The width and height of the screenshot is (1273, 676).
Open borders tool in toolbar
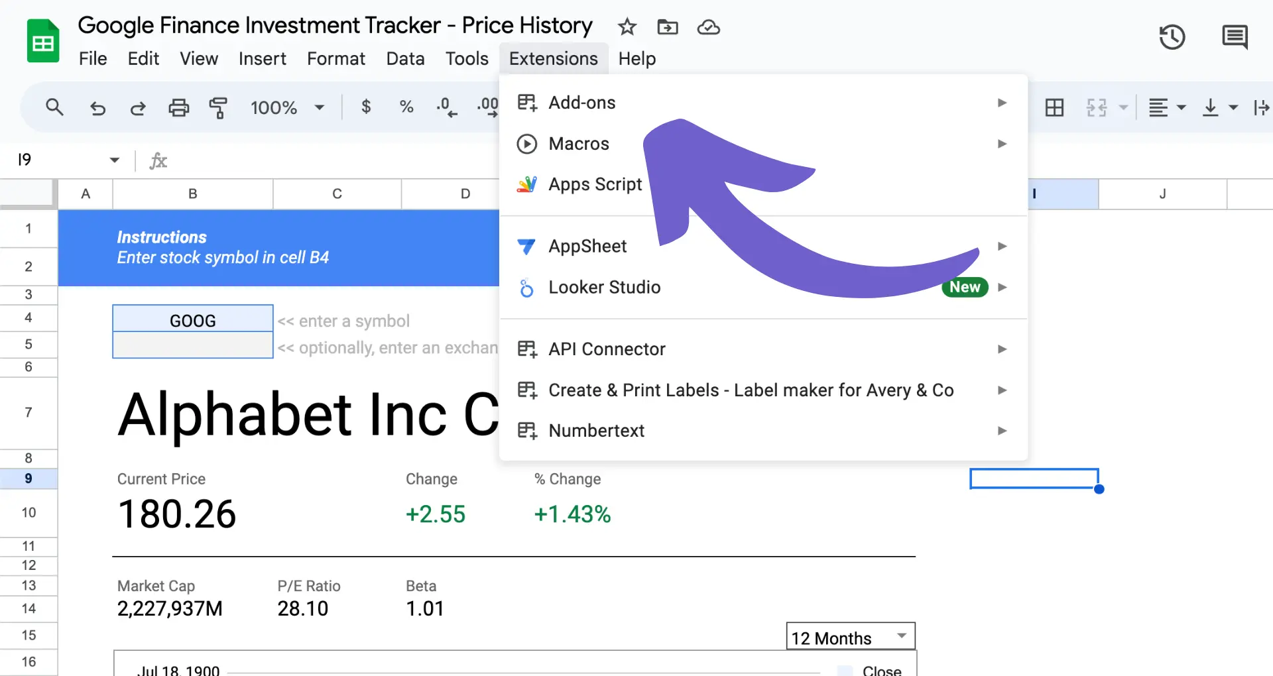click(1054, 107)
